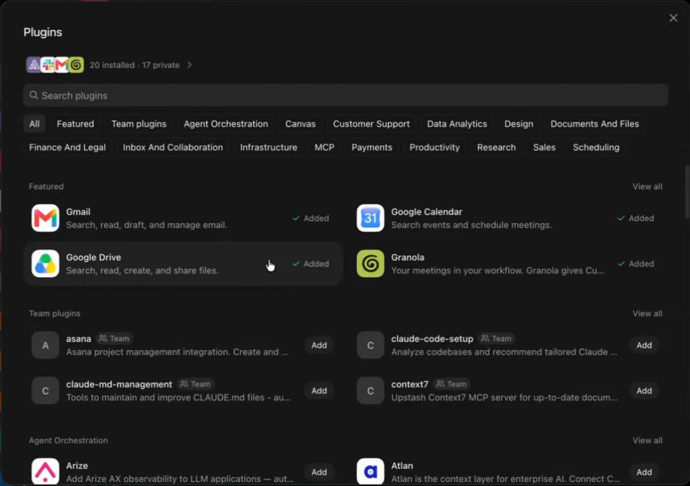Select the Featured filter tab
Screen dimensions: 690x486
click(75, 124)
